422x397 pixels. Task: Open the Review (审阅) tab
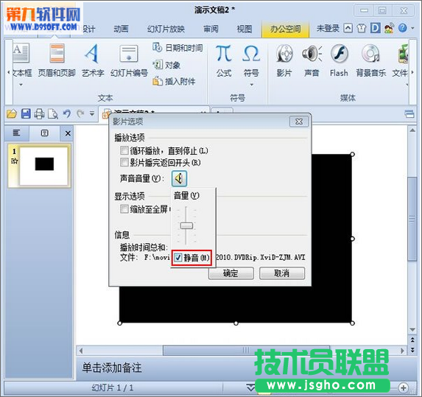click(x=211, y=29)
